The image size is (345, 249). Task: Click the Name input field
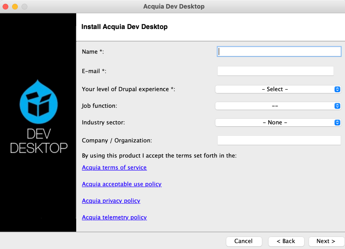pos(279,51)
